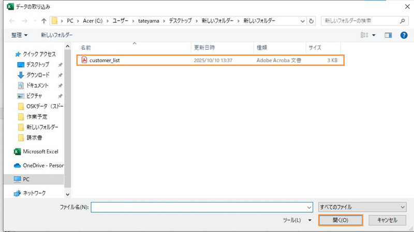Refresh the folder view
Screen dimensions: 414x232
click(312, 21)
